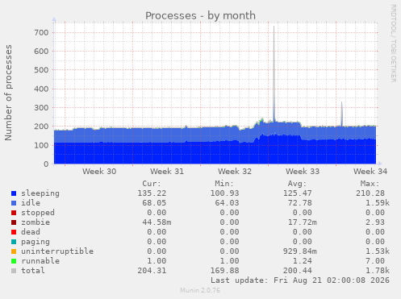Click the 'Cur:' column header

(x=152, y=184)
